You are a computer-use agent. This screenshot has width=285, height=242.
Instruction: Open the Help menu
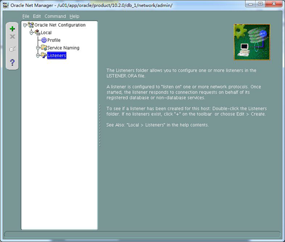coord(75,16)
